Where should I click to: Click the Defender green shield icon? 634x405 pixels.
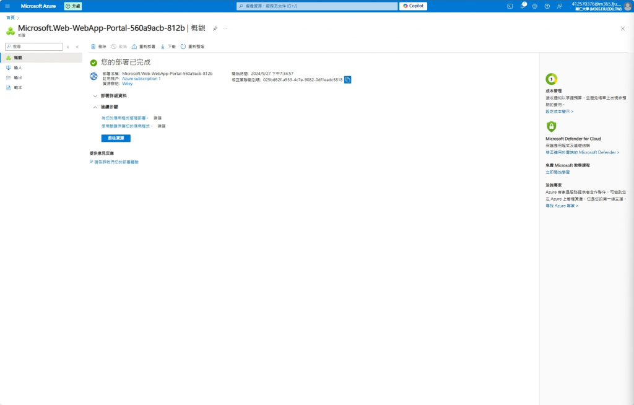551,126
